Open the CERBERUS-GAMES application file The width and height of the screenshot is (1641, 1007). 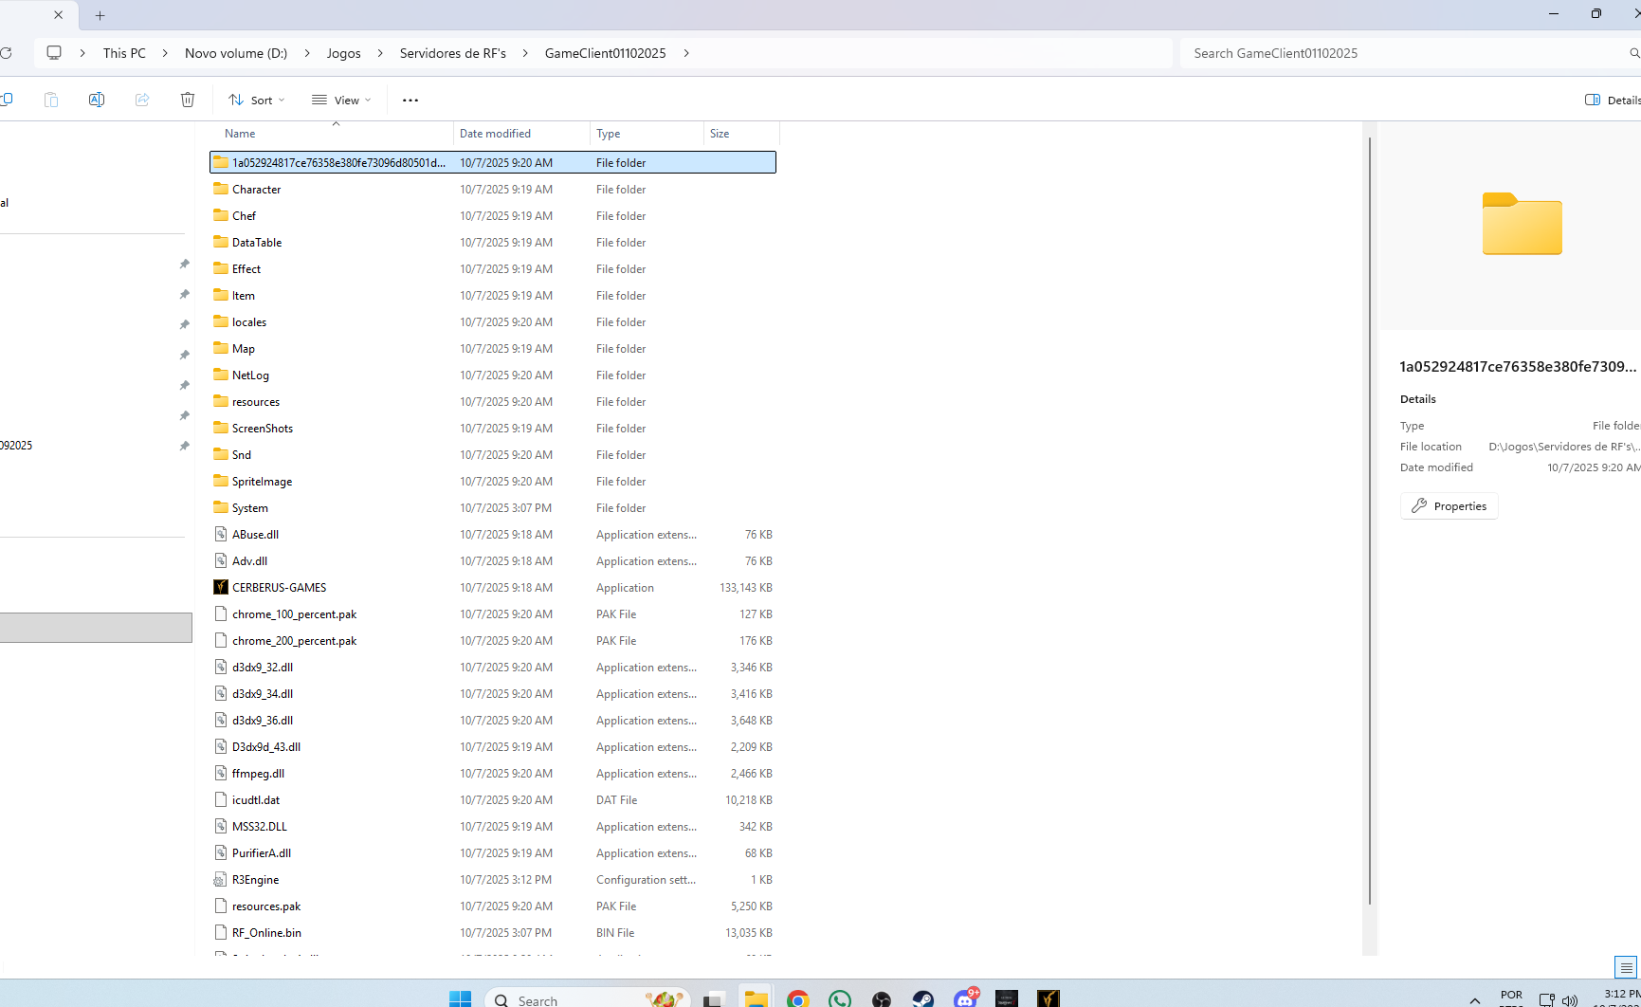pos(279,588)
